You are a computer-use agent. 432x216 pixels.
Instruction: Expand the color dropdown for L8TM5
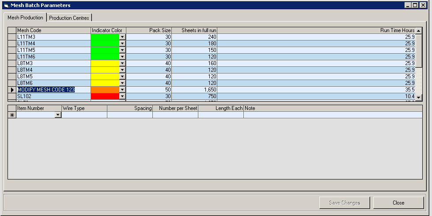(x=122, y=76)
